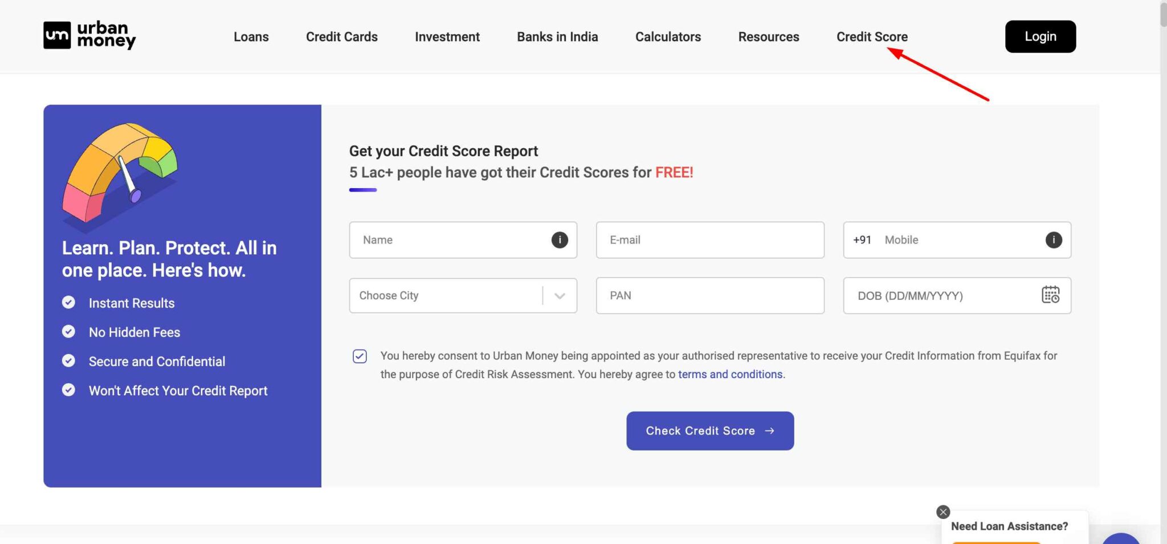Open the terms and conditions link

(x=731, y=374)
